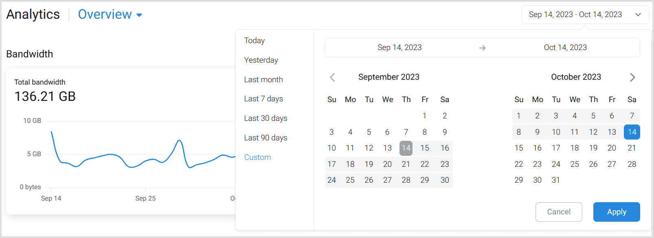
Task: Choose Last 30 days range
Action: coord(266,118)
